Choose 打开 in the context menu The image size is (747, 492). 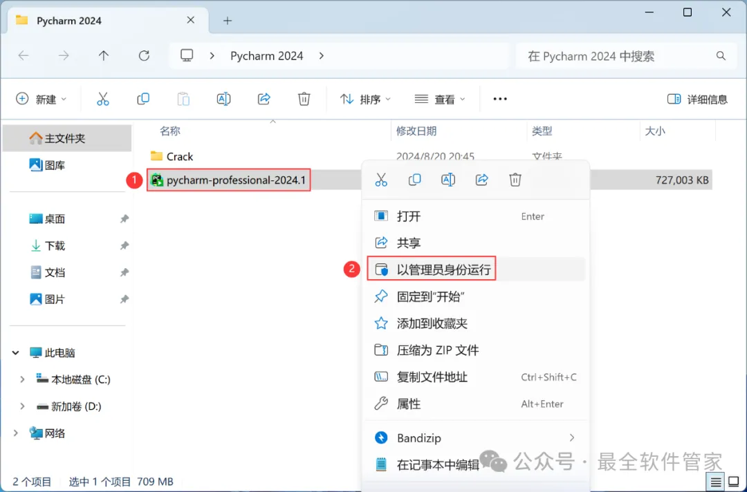[477, 216]
